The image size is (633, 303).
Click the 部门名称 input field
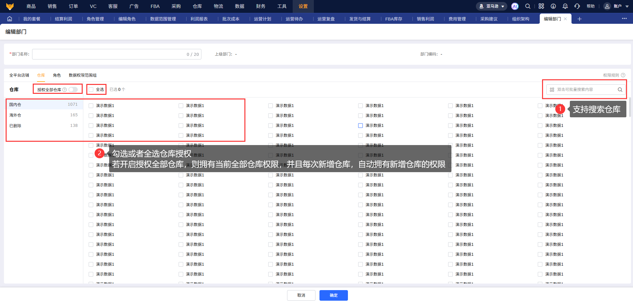(109, 54)
